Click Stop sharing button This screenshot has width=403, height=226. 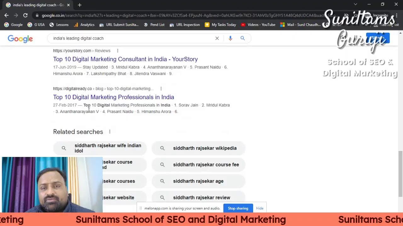tap(238, 208)
